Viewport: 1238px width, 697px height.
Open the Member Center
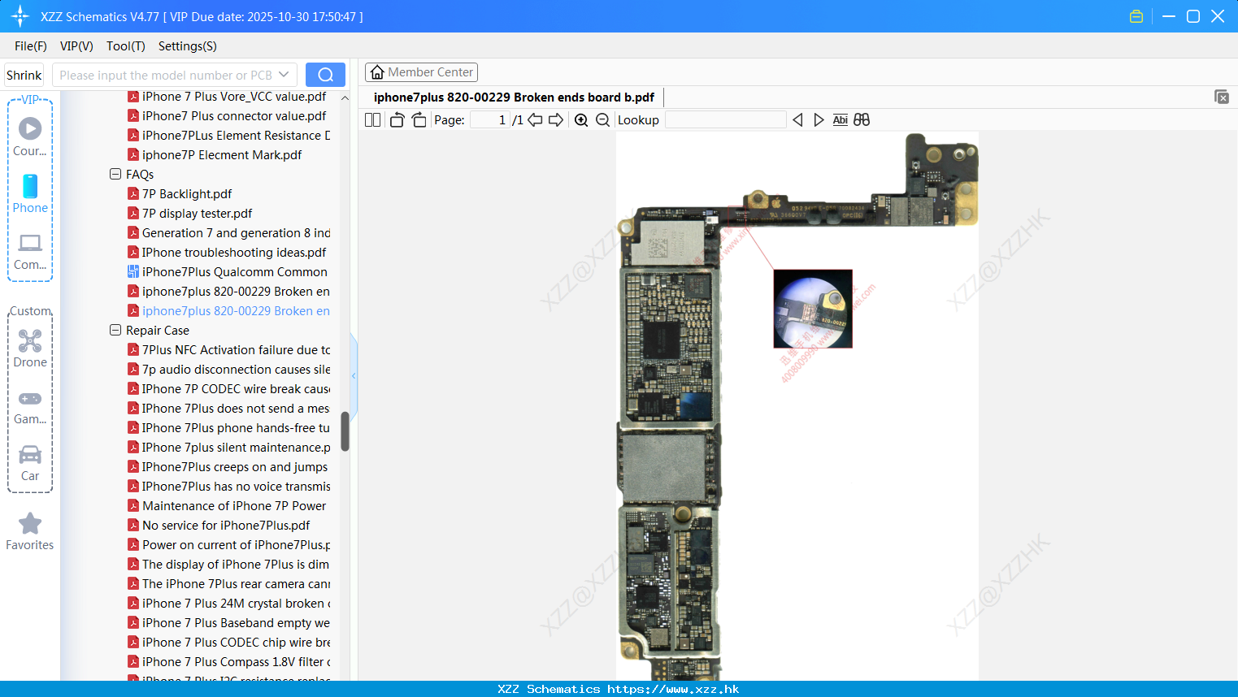[x=421, y=72]
